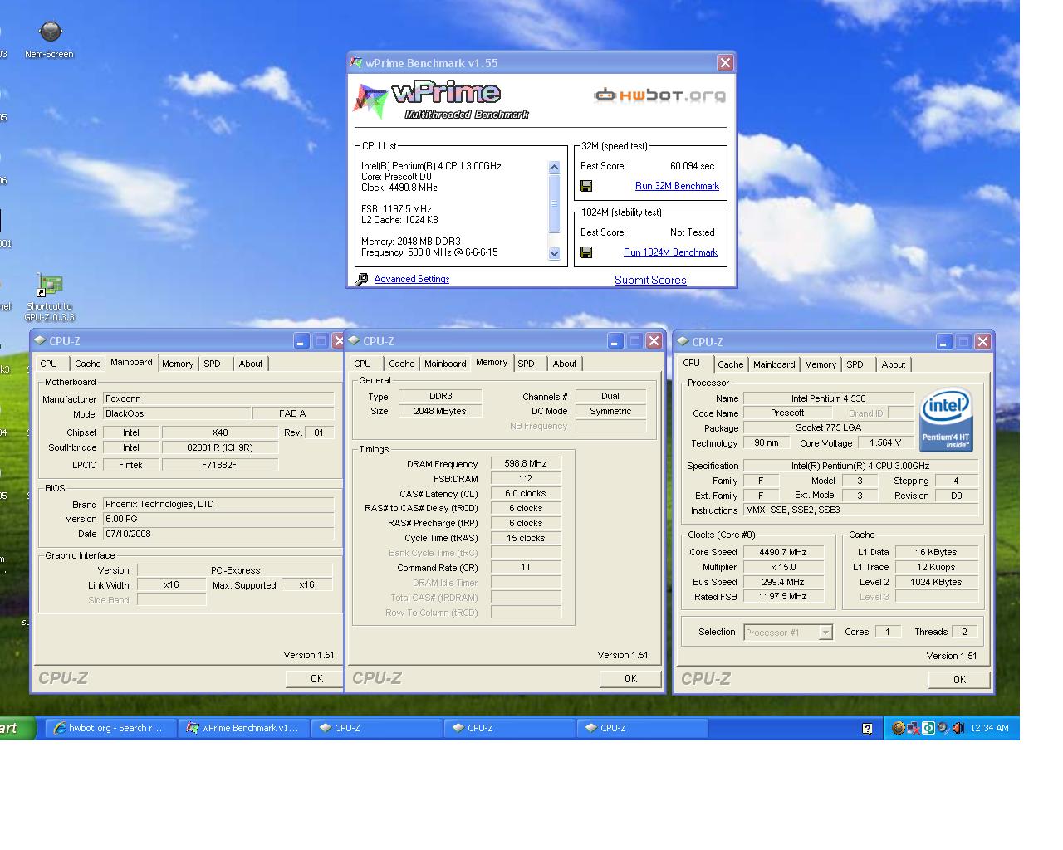This screenshot has width=1063, height=850.
Task: Open the About tab in rightmost CPU-Z window
Action: coord(894,365)
